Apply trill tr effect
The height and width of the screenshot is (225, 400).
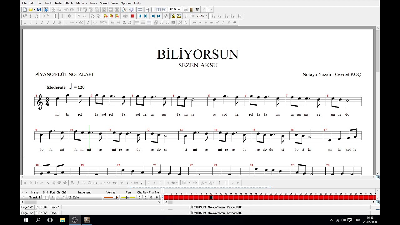(x=122, y=183)
